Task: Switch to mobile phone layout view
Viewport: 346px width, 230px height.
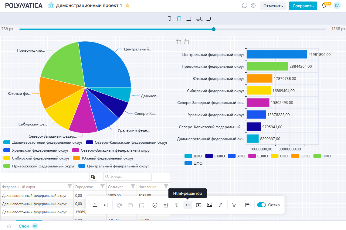Action: 169,19
